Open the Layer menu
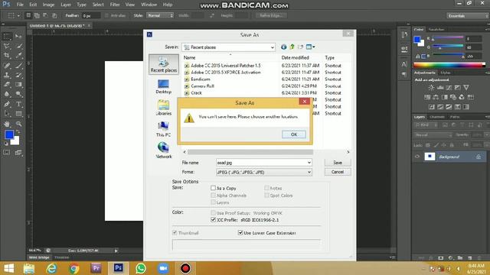This screenshot has width=490, height=275. [x=66, y=5]
